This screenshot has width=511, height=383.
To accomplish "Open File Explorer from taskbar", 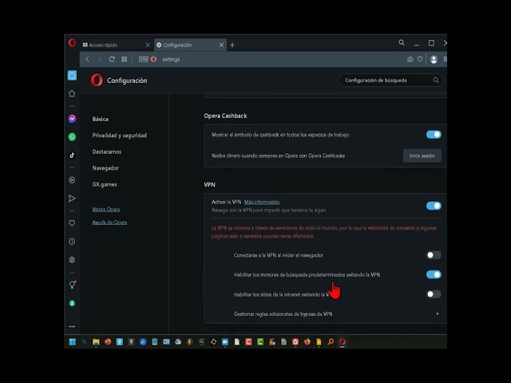I will 96,342.
